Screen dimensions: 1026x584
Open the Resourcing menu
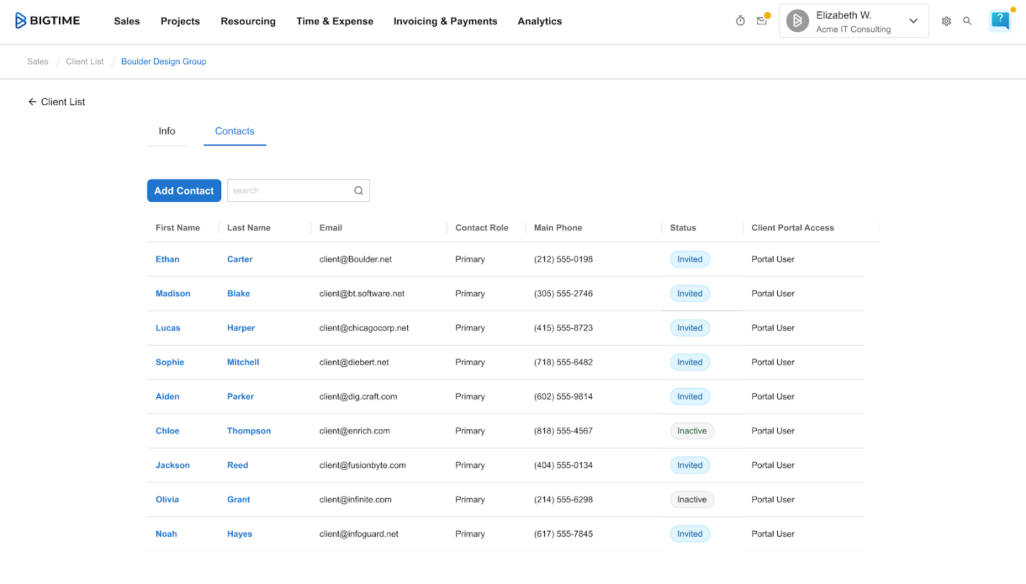pos(248,21)
